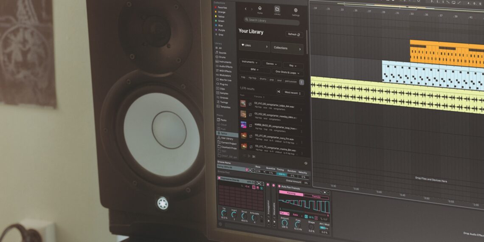484x242 pixels.
Task: Click the save icon in Swing groove row
Action: point(250,170)
